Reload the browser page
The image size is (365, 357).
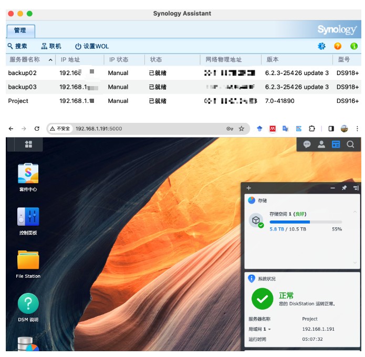tap(37, 129)
